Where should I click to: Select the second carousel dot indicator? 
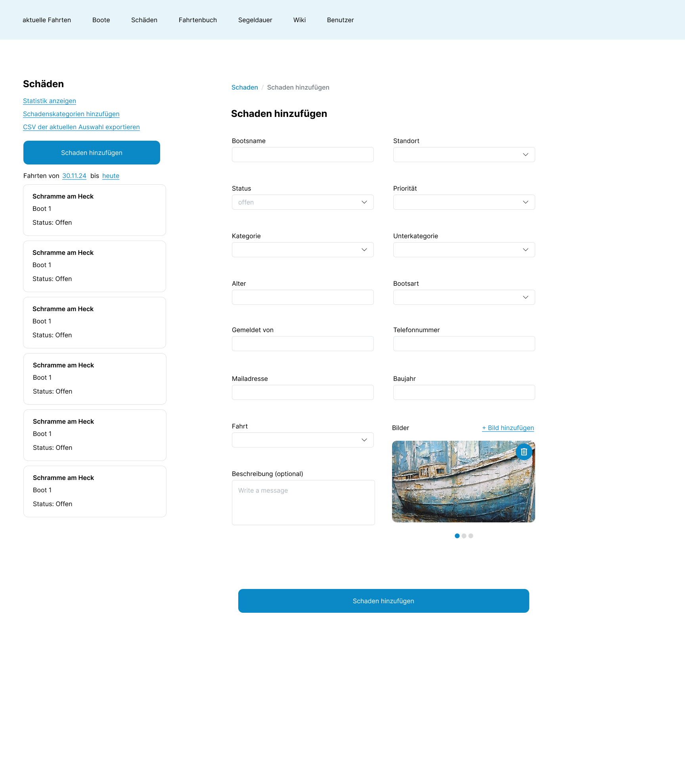point(464,536)
